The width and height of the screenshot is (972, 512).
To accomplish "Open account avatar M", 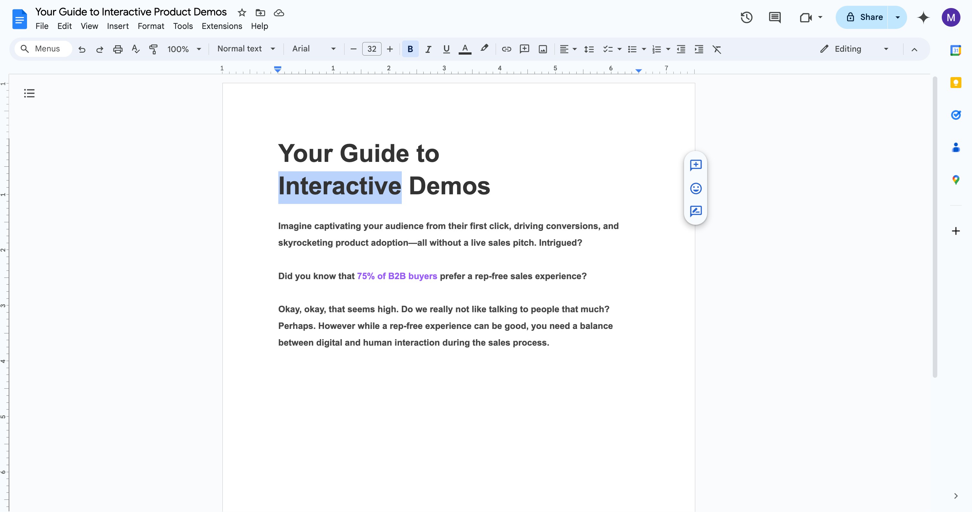I will [x=951, y=17].
